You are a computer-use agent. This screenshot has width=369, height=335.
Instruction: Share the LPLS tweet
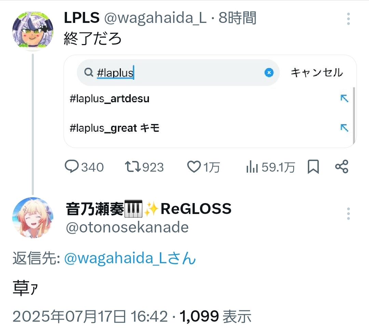(342, 166)
